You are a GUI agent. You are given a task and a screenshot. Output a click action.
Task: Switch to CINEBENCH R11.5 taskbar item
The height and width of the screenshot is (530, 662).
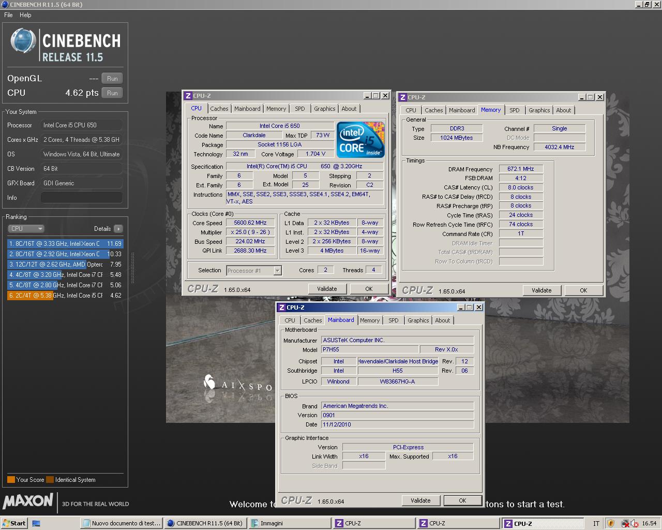(205, 523)
